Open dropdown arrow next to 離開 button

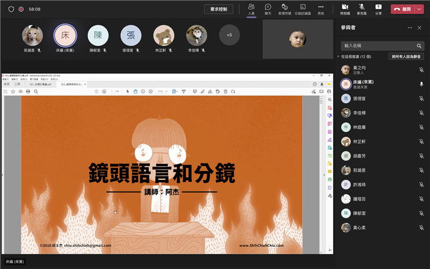419,9
